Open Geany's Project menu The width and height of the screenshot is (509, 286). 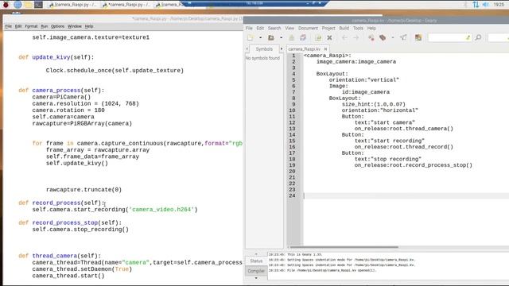point(328,29)
